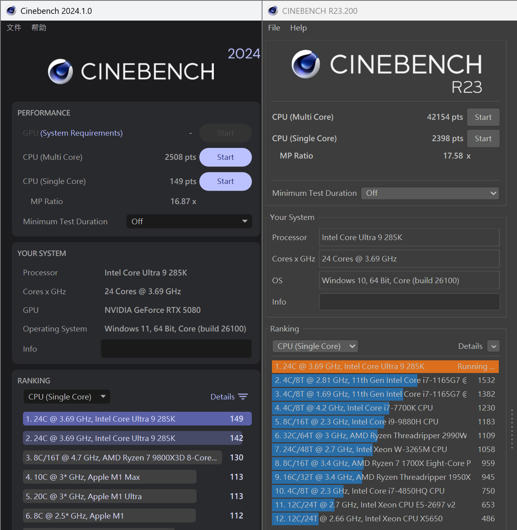Open the ranking CPU (Single Core) dropdown in Cinebench 2024
The height and width of the screenshot is (530, 517).
coord(67,397)
